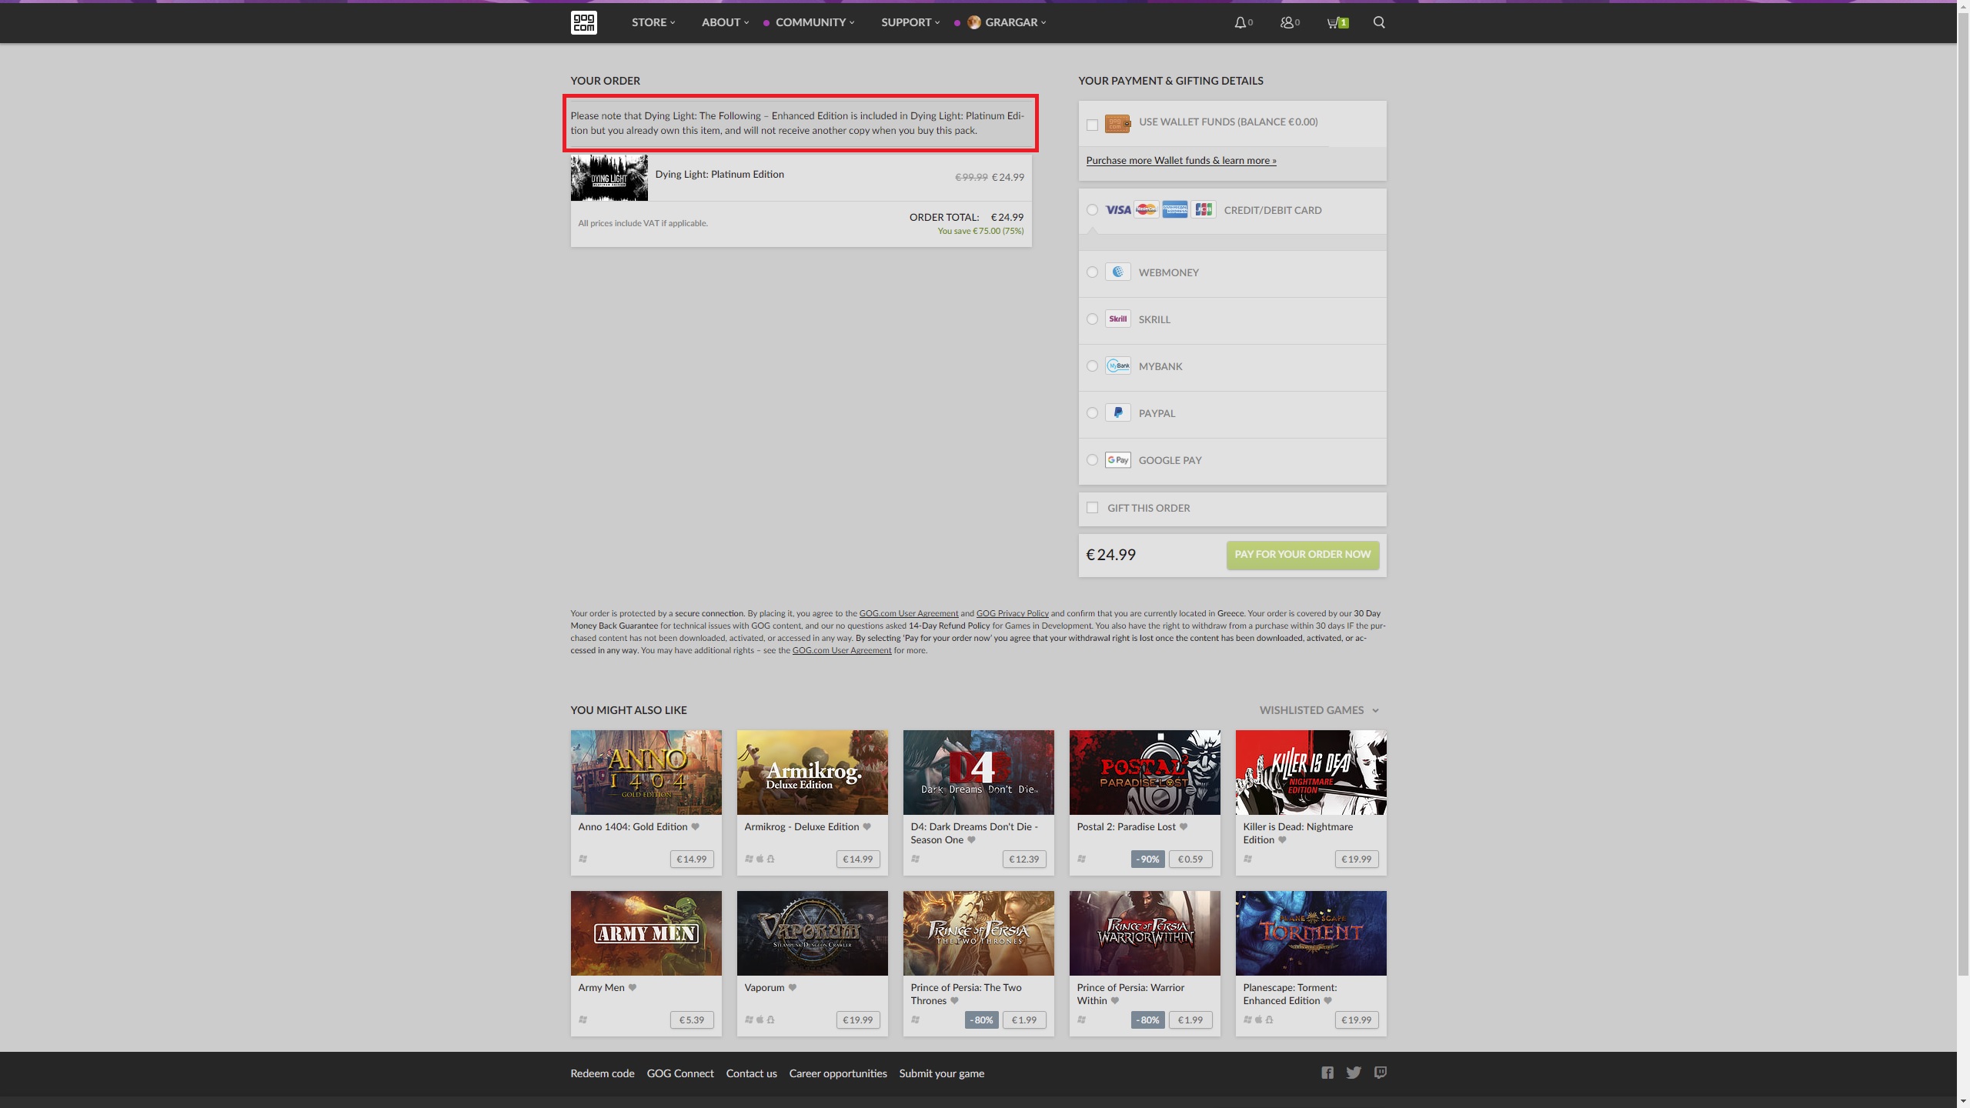Click €1.99 price for Two Thrones

pyautogui.click(x=1023, y=1020)
